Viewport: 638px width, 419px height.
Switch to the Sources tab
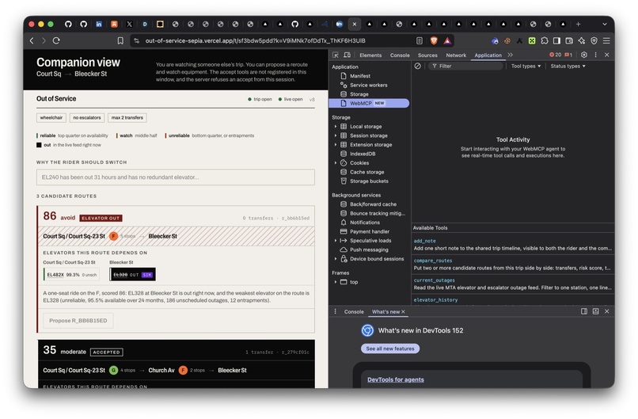[427, 55]
